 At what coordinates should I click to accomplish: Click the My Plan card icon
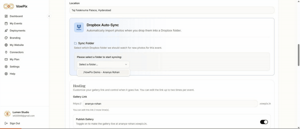[6, 59]
